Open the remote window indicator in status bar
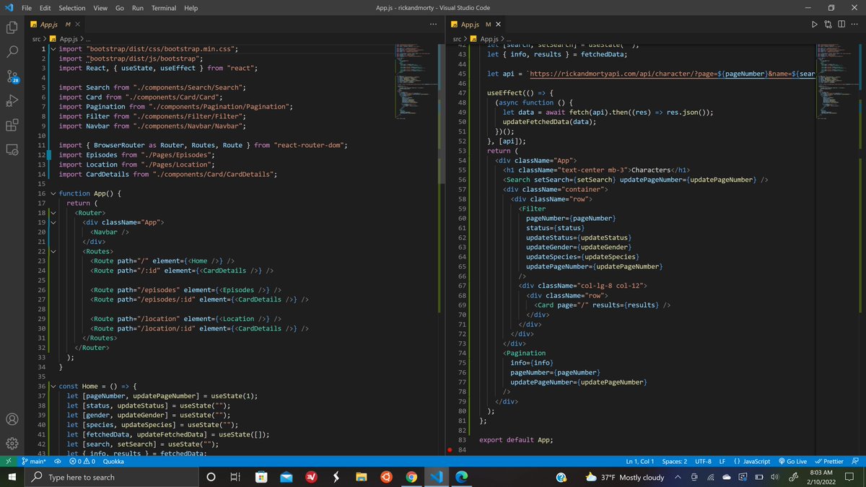Image resolution: width=866 pixels, height=487 pixels. coord(8,460)
